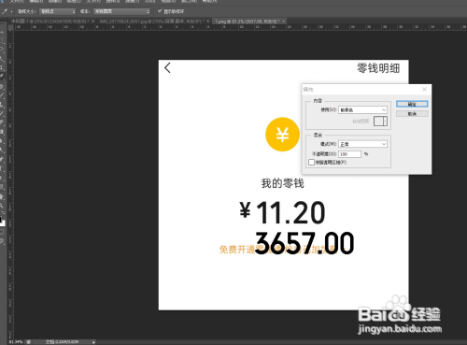Viewport: 467px width, 345px height.
Task: Click the 3657.00 text layer in canvas
Action: (304, 243)
